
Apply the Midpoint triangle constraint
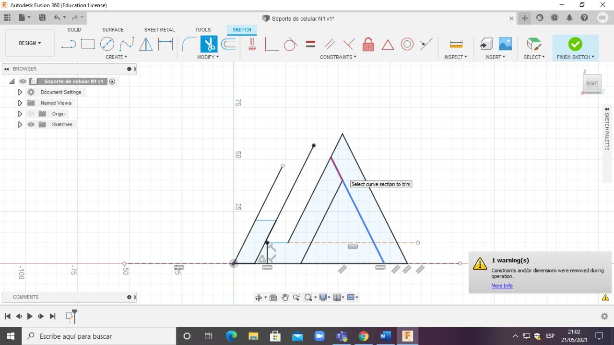tap(388, 45)
